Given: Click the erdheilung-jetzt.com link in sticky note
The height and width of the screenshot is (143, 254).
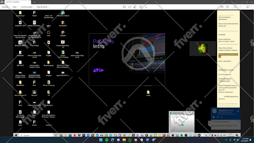Looking at the screenshot, I should point(226,40).
